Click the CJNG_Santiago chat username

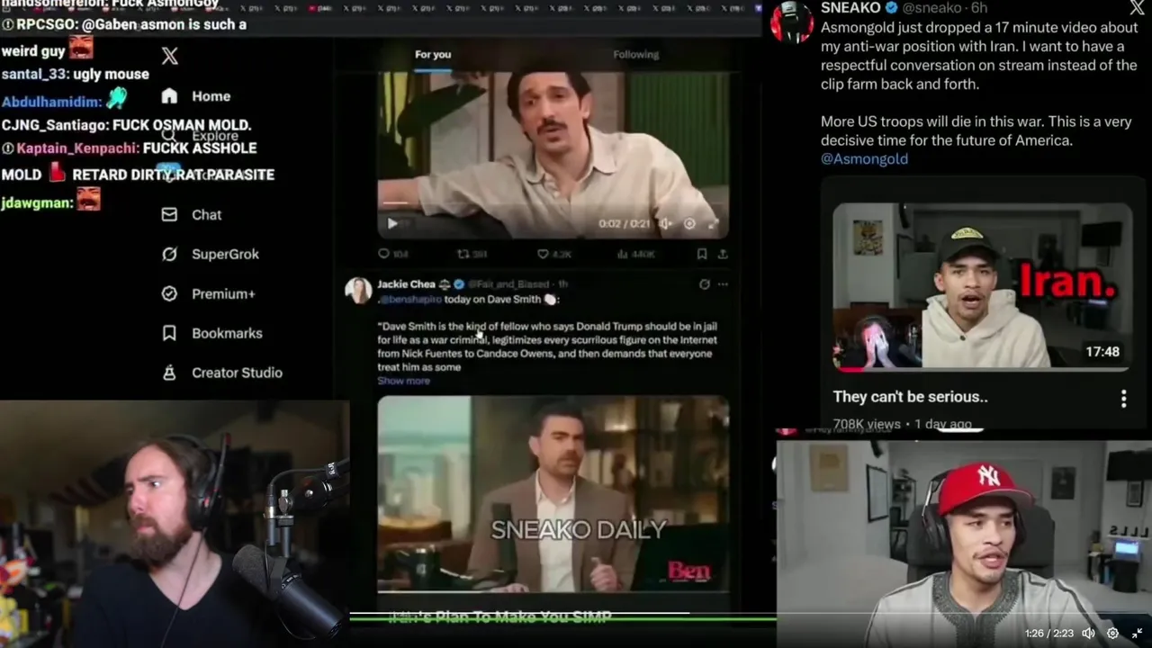tap(54, 125)
